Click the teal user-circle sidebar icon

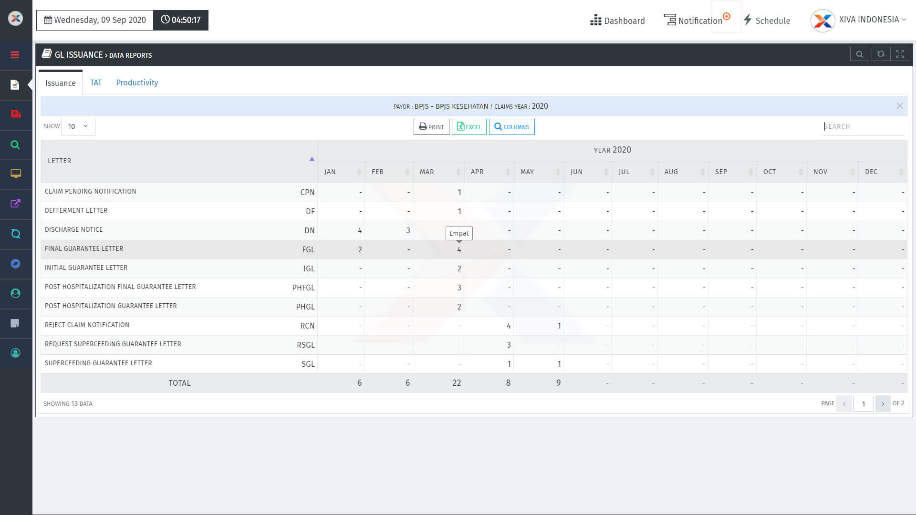pos(16,293)
